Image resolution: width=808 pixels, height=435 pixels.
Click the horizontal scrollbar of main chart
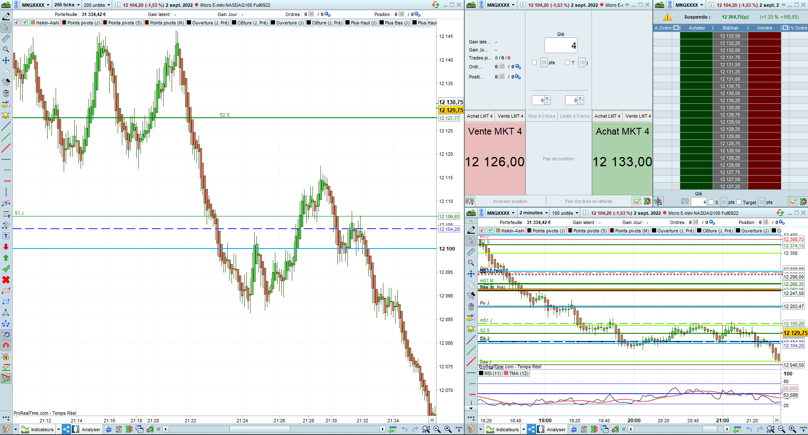click(x=274, y=430)
